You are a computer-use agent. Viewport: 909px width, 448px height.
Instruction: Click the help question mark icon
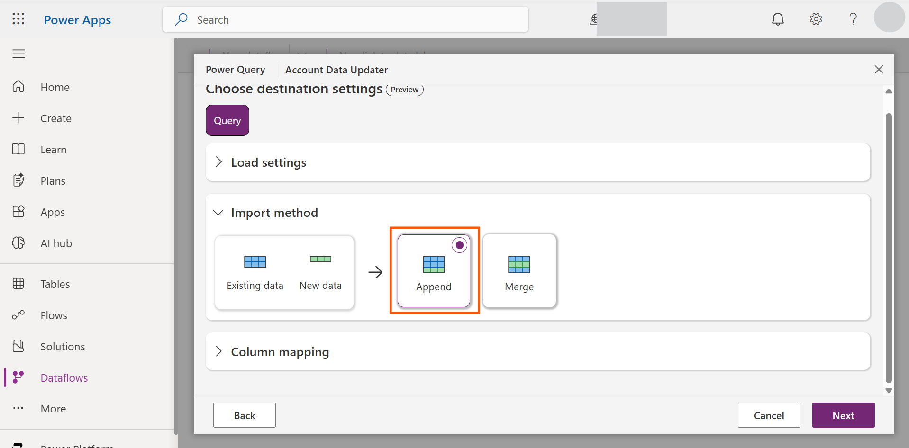click(853, 19)
